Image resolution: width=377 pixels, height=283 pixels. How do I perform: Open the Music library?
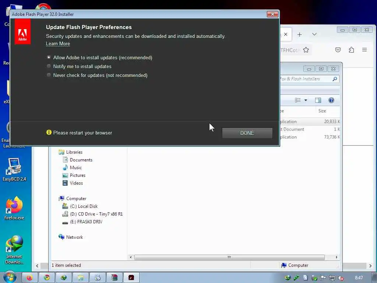(75, 168)
